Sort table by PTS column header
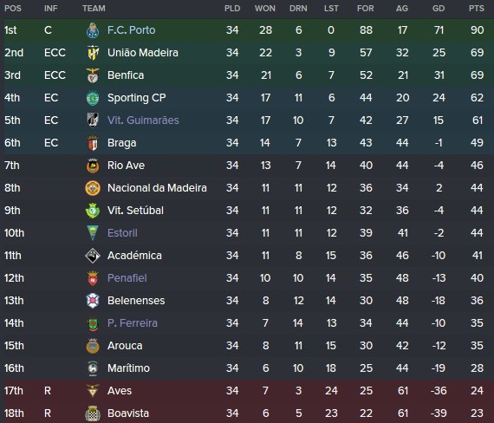 tap(476, 8)
